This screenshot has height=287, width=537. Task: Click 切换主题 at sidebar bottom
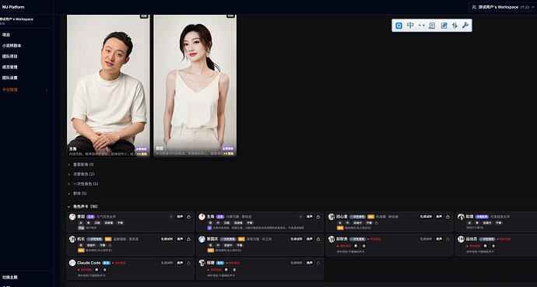coord(9,277)
